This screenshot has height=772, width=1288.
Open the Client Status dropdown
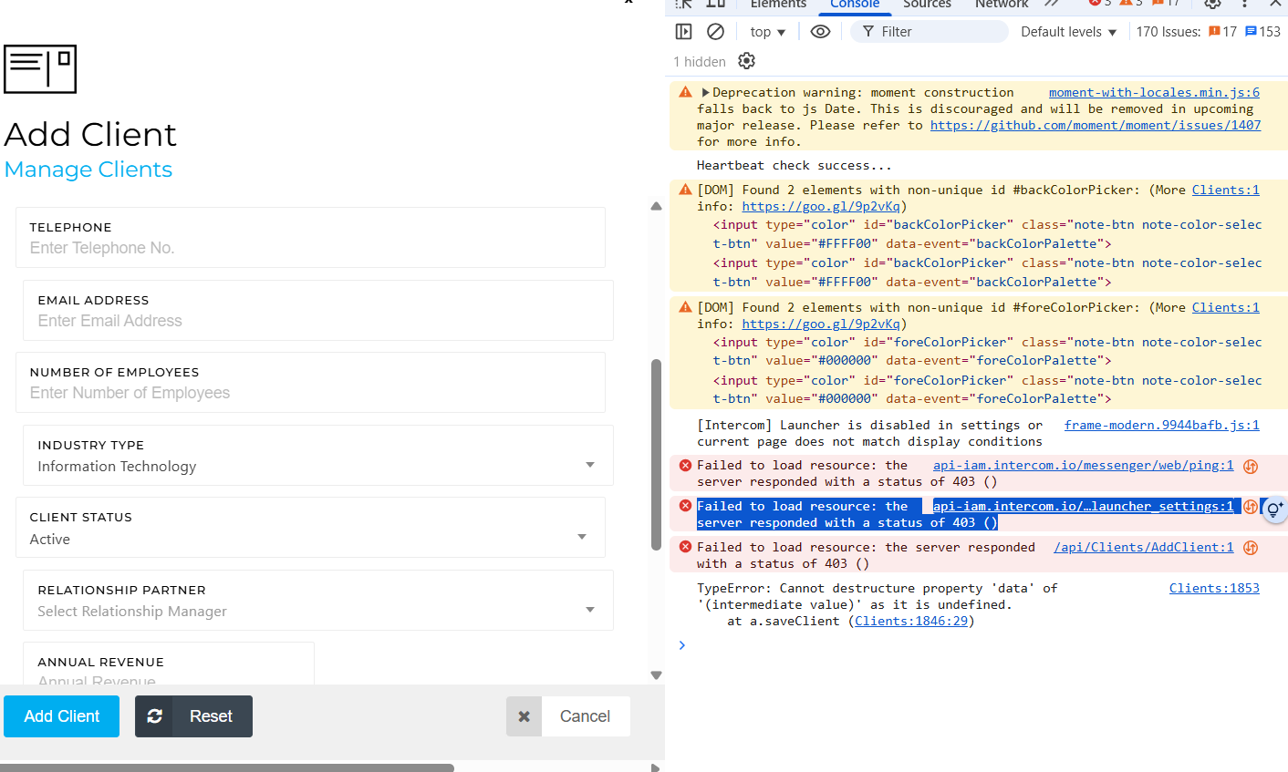tap(310, 528)
